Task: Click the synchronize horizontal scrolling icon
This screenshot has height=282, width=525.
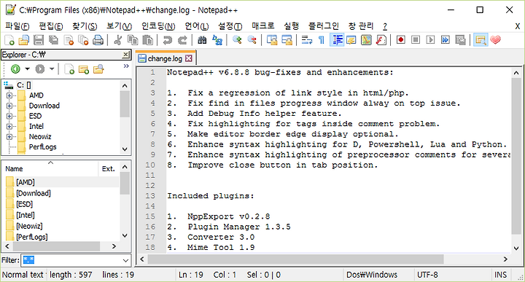Action: 287,40
